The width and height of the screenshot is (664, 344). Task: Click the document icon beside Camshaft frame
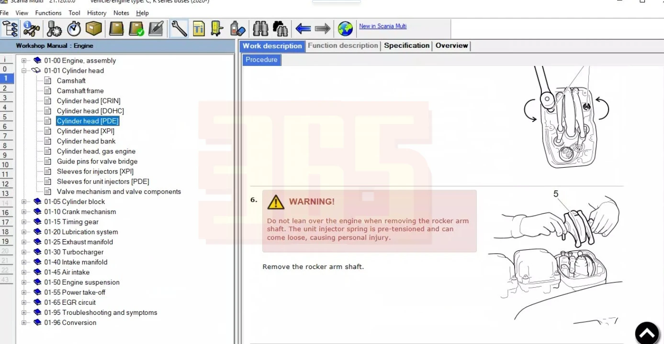click(48, 91)
